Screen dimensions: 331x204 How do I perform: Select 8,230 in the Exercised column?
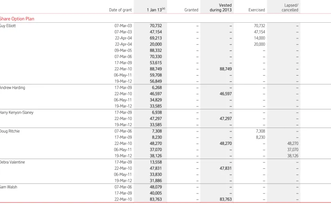[x=260, y=137]
